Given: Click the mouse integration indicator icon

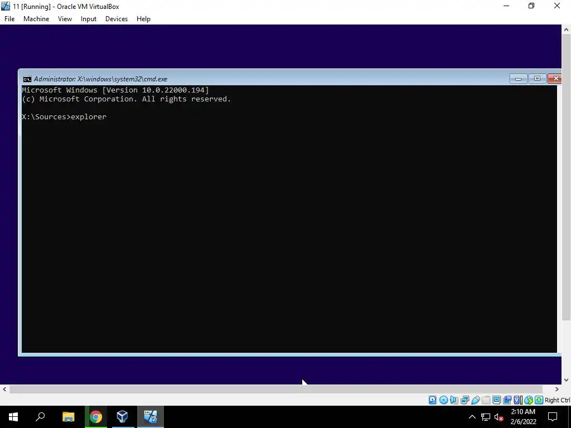Looking at the screenshot, I should coord(529,400).
